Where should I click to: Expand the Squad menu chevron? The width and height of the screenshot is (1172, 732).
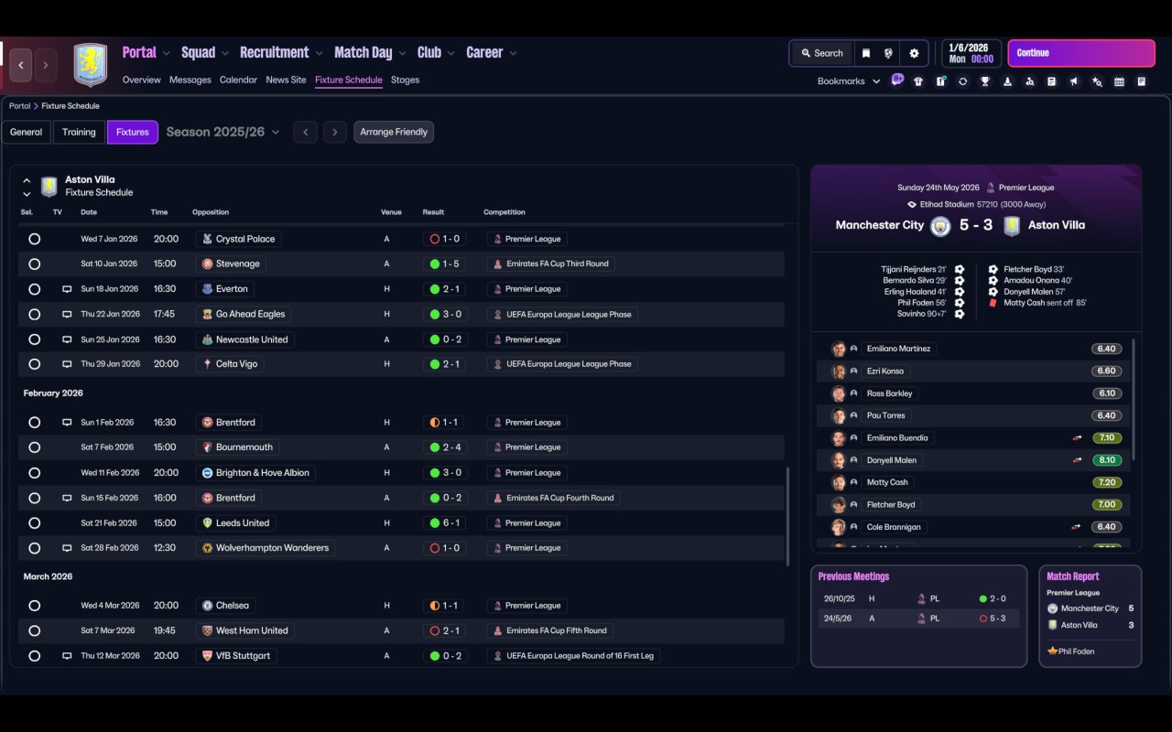pyautogui.click(x=225, y=53)
